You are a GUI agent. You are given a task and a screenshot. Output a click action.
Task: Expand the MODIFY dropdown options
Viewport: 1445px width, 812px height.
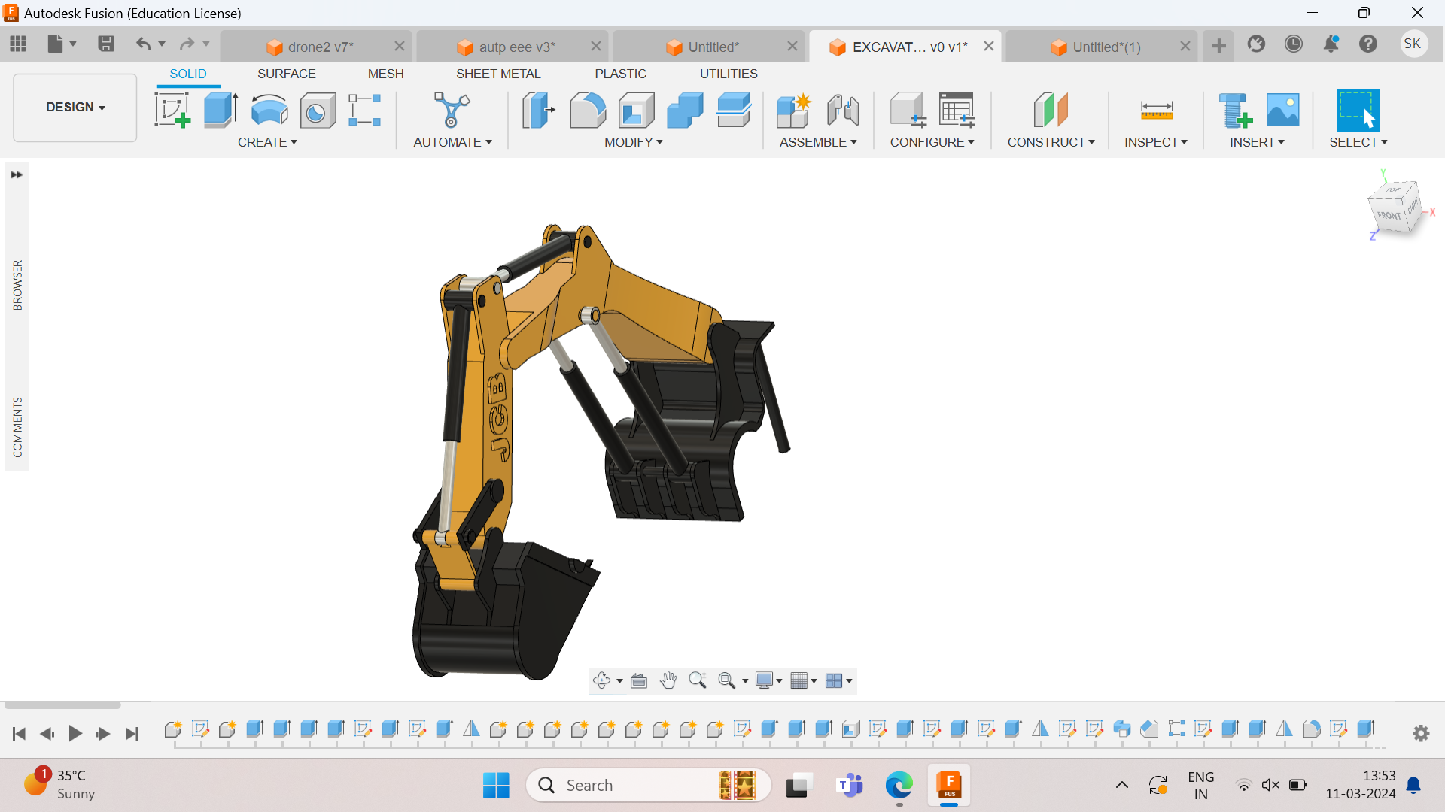tap(632, 142)
